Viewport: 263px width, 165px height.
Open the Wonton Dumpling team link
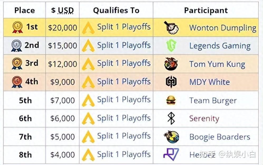pos(223,28)
